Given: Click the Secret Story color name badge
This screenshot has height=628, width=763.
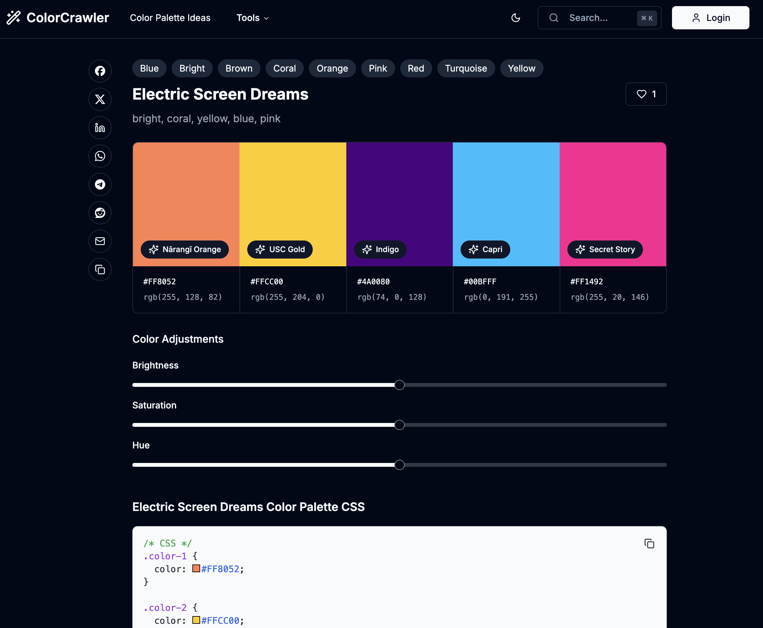Looking at the screenshot, I should point(605,250).
